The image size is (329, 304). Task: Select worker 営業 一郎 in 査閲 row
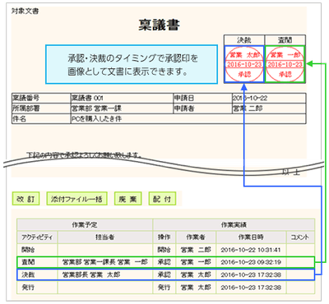pos(196,262)
